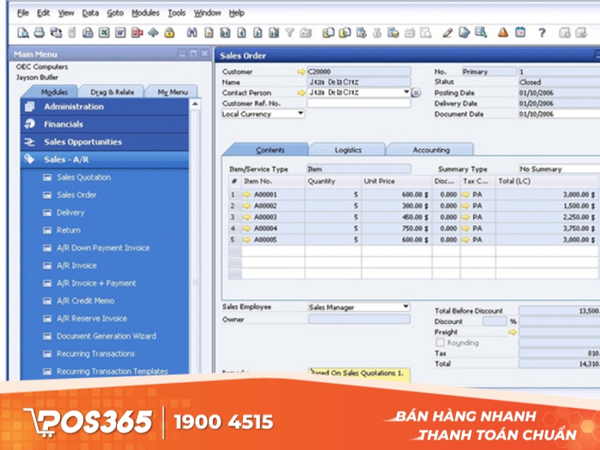
Task: Open Print Preview from the toolbar
Action: [22, 31]
